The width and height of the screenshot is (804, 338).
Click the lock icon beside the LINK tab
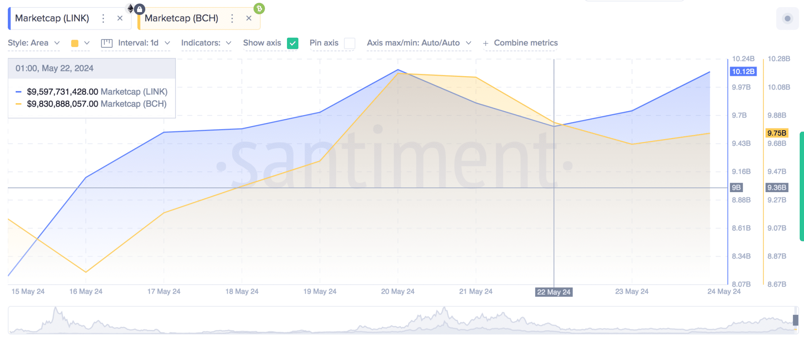[139, 9]
